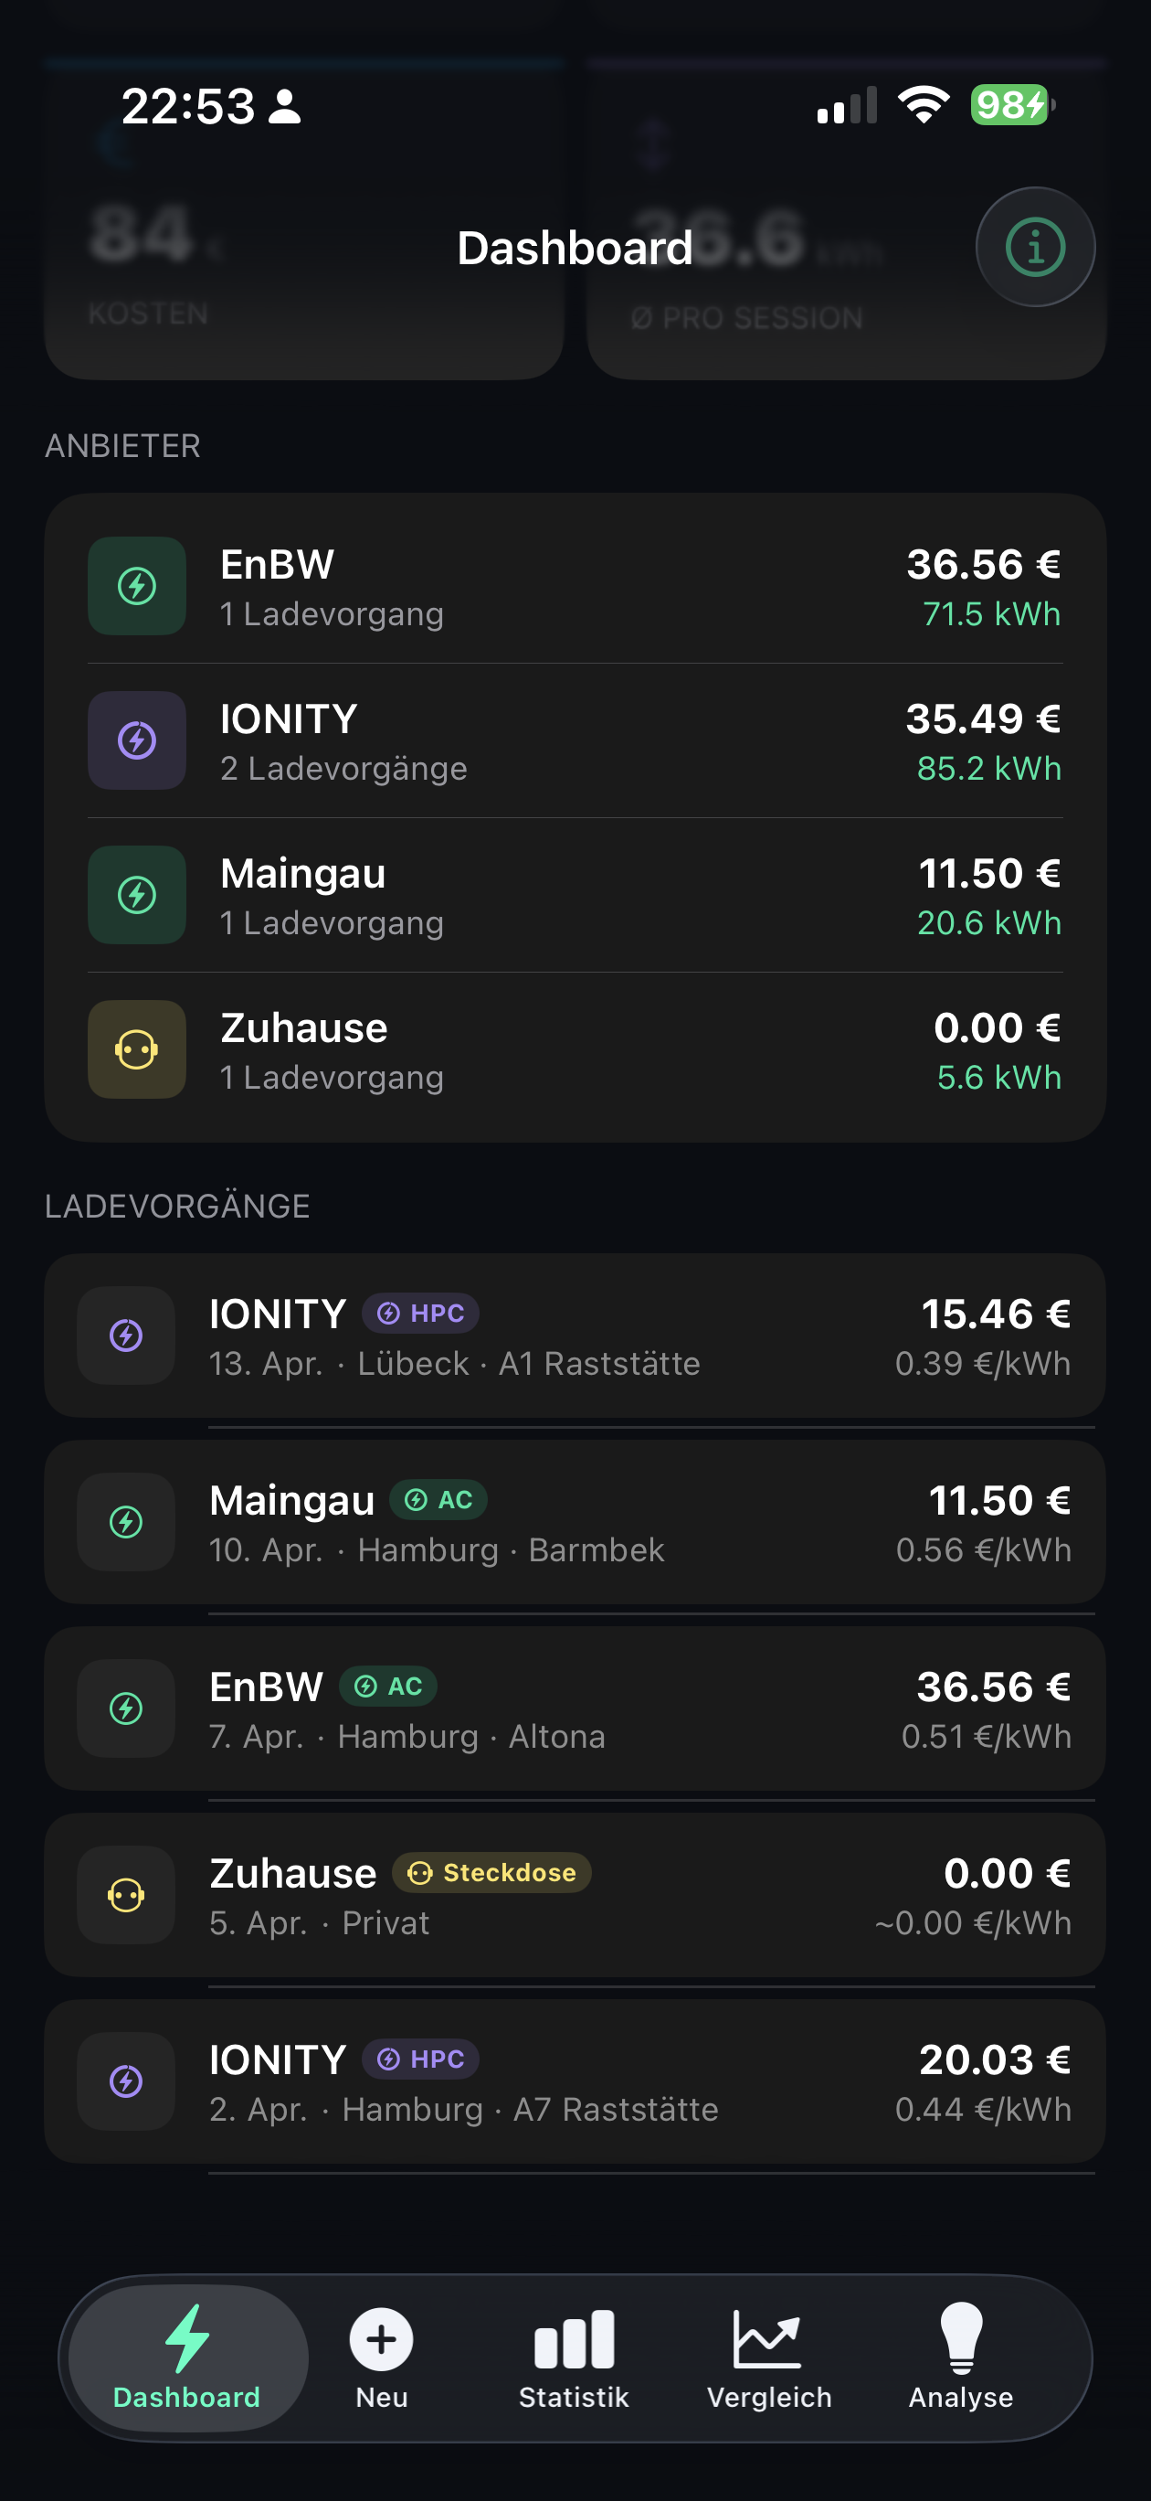Image resolution: width=1151 pixels, height=2501 pixels.
Task: Tap the purple IONITY provider icon
Action: click(137, 740)
